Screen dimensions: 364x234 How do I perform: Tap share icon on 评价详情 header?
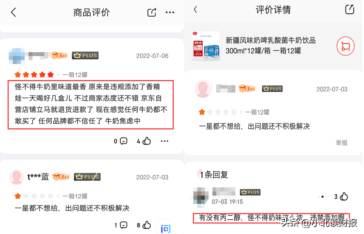click(350, 9)
